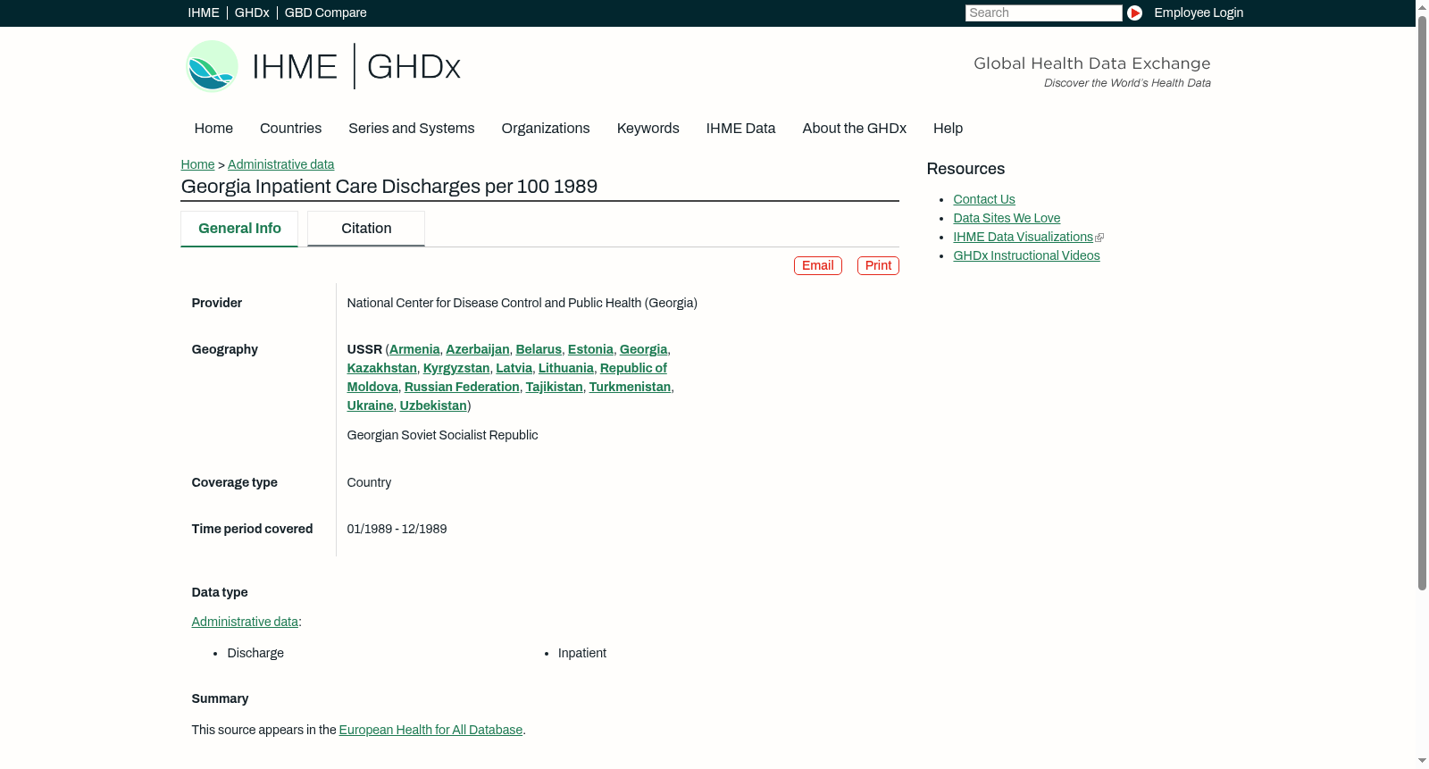Open the IHME Data Visualizations link

pos(1023,238)
